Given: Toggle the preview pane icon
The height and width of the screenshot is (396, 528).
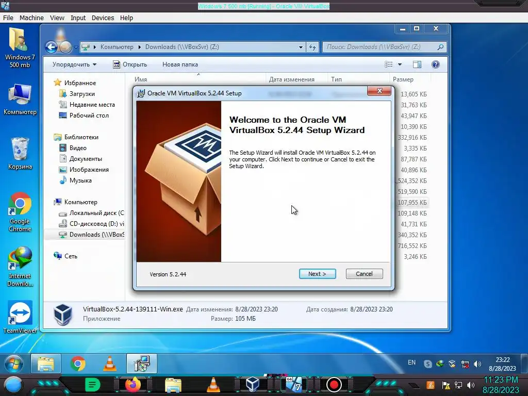Looking at the screenshot, I should (x=417, y=64).
